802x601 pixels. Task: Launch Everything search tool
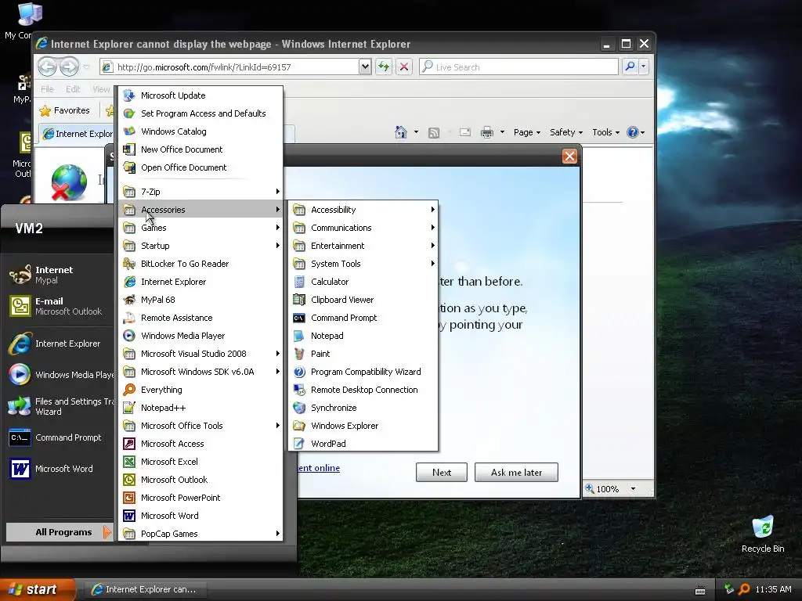click(200, 390)
